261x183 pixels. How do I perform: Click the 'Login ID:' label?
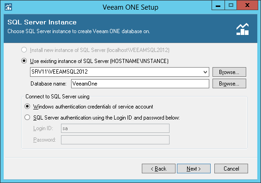(x=43, y=128)
